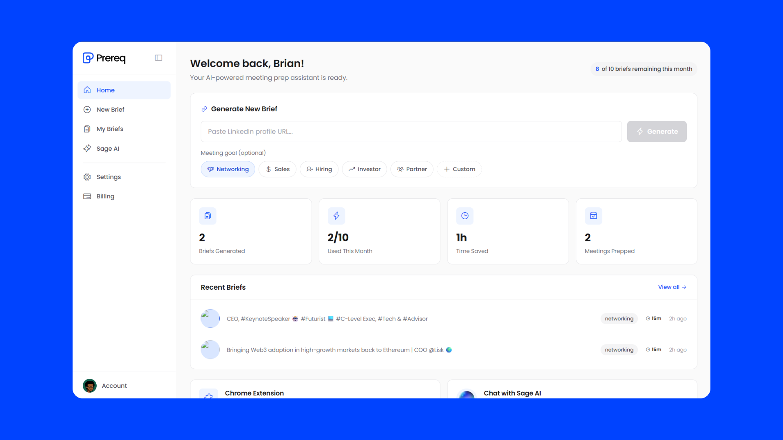Click the Used This Month lightning icon

click(x=336, y=216)
